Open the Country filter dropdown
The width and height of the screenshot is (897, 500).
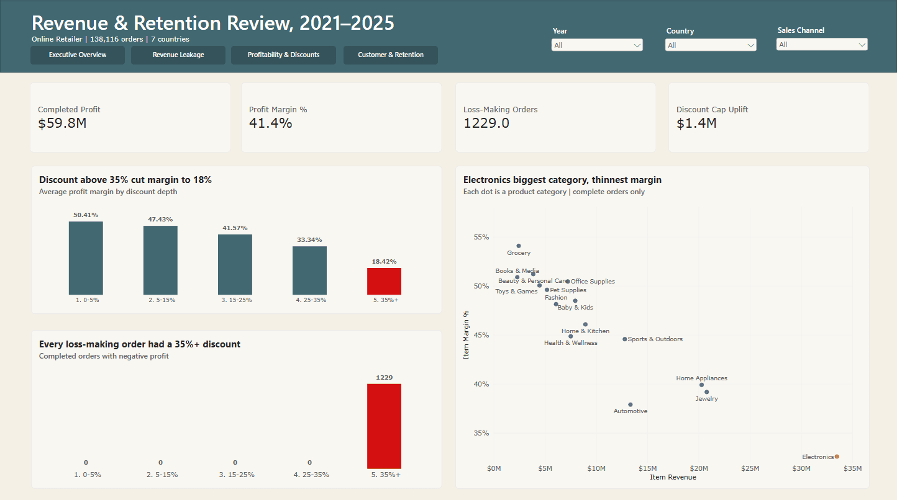tap(711, 45)
